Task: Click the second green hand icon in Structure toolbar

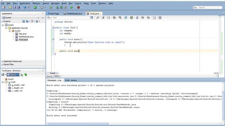Action: [x=26, y=75]
